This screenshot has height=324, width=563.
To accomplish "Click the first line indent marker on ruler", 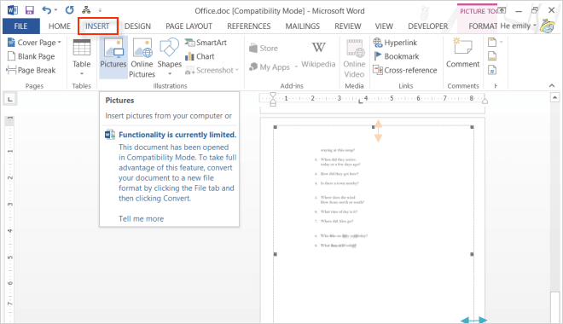I will (x=273, y=95).
